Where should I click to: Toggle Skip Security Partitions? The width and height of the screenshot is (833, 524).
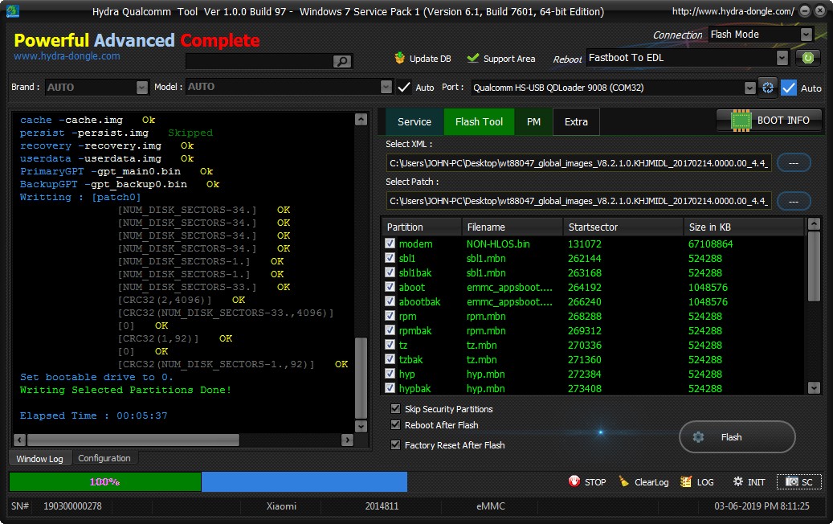pos(395,409)
